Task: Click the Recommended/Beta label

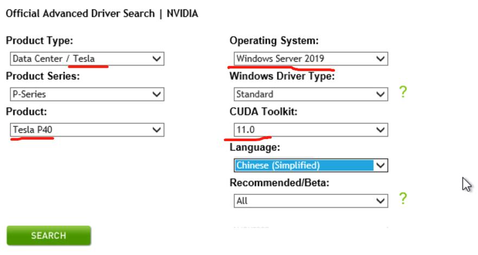Action: [279, 183]
